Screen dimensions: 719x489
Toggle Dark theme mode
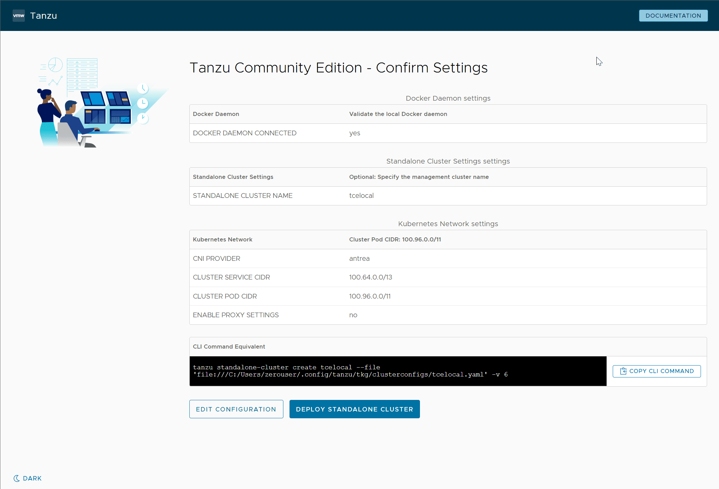[28, 478]
